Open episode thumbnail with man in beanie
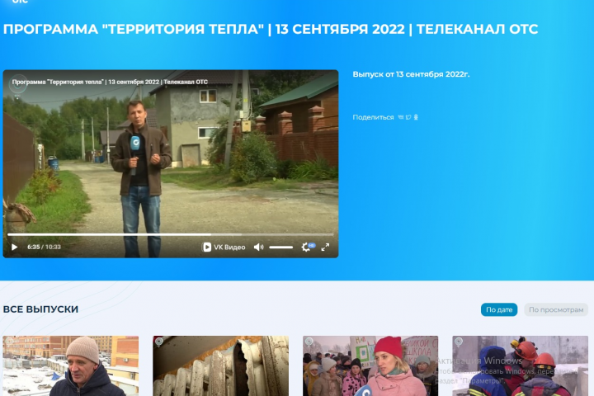Viewport: 594px width, 396px height. click(71, 365)
